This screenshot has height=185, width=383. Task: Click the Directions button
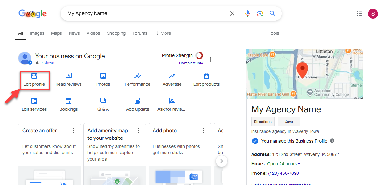[x=263, y=122]
